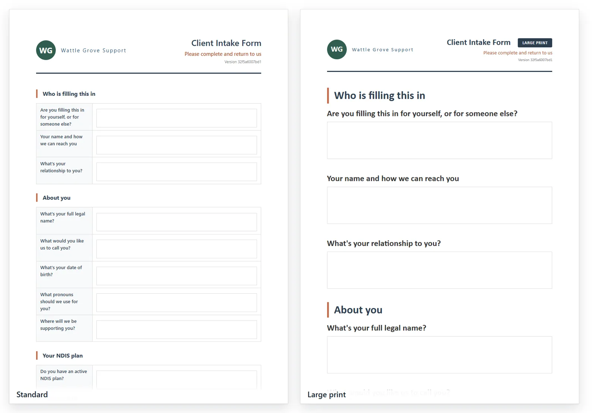This screenshot has height=413, width=596.
Task: Click the Standard form input for 'Your name and how we can reach you'
Action: click(x=177, y=145)
